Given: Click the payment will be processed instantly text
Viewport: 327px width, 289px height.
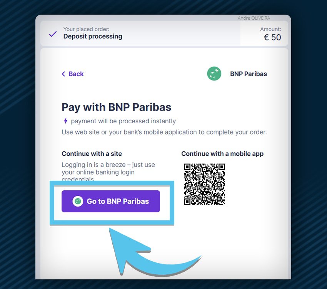Looking at the screenshot, I should [123, 121].
